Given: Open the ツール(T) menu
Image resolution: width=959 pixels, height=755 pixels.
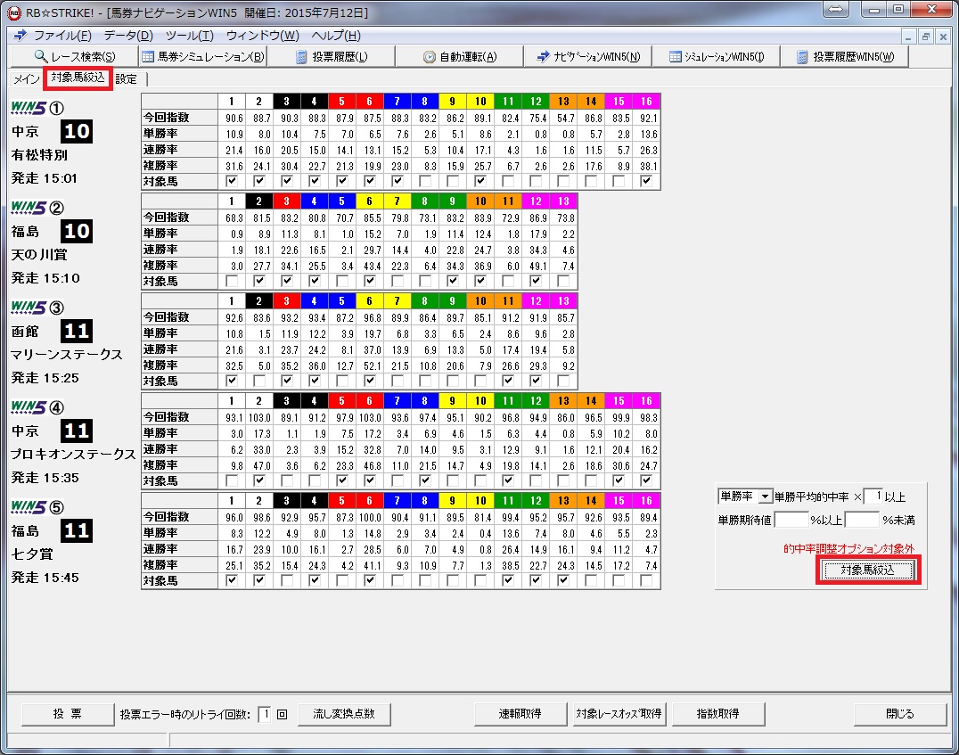Looking at the screenshot, I should [x=190, y=36].
